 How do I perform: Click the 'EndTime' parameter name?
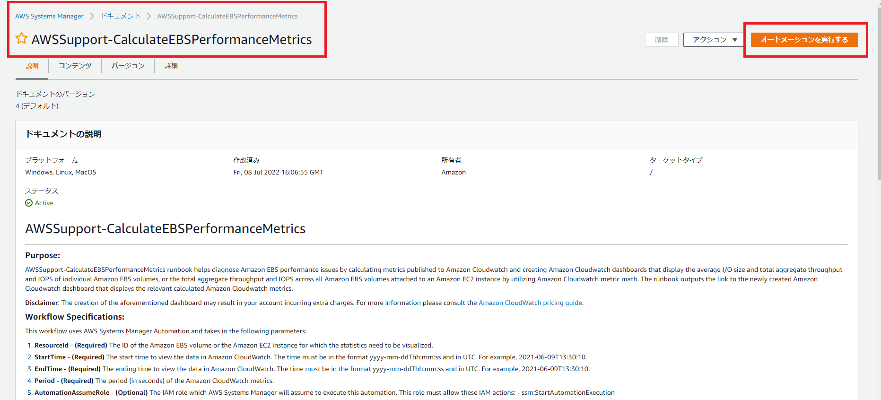[48, 369]
